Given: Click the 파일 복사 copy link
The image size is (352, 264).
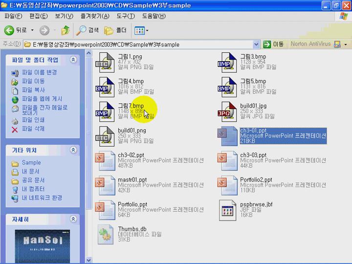Looking at the screenshot, I should [x=33, y=90].
